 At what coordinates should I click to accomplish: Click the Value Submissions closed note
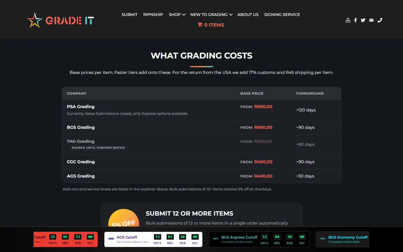click(x=127, y=114)
